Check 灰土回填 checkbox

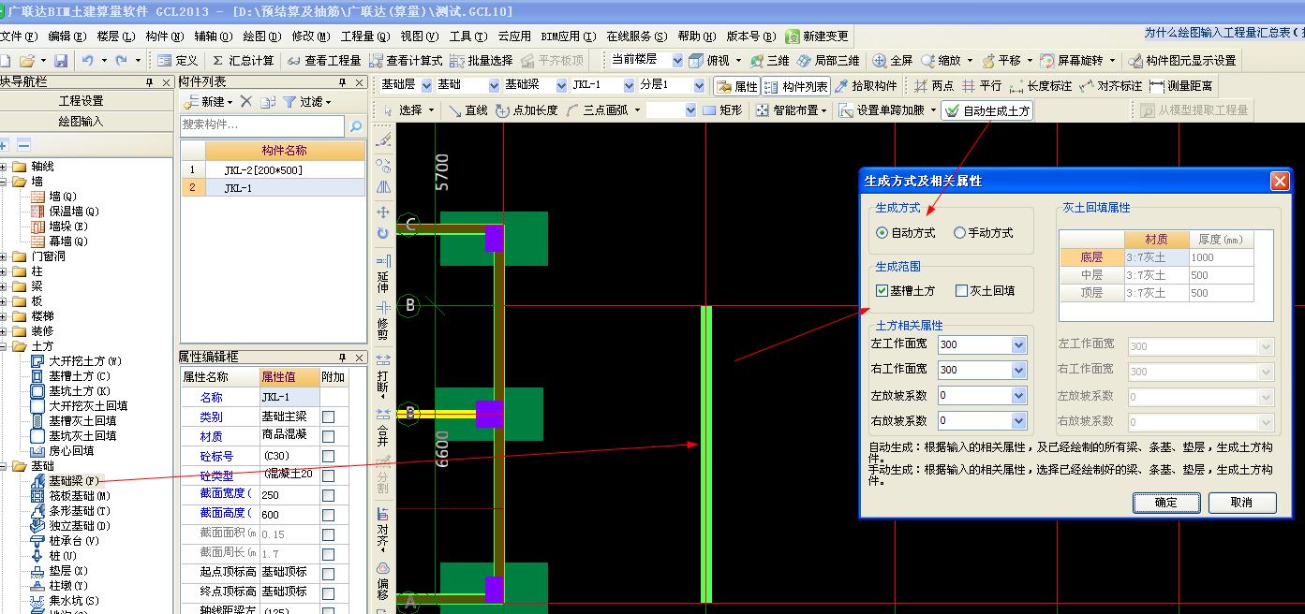coord(961,291)
